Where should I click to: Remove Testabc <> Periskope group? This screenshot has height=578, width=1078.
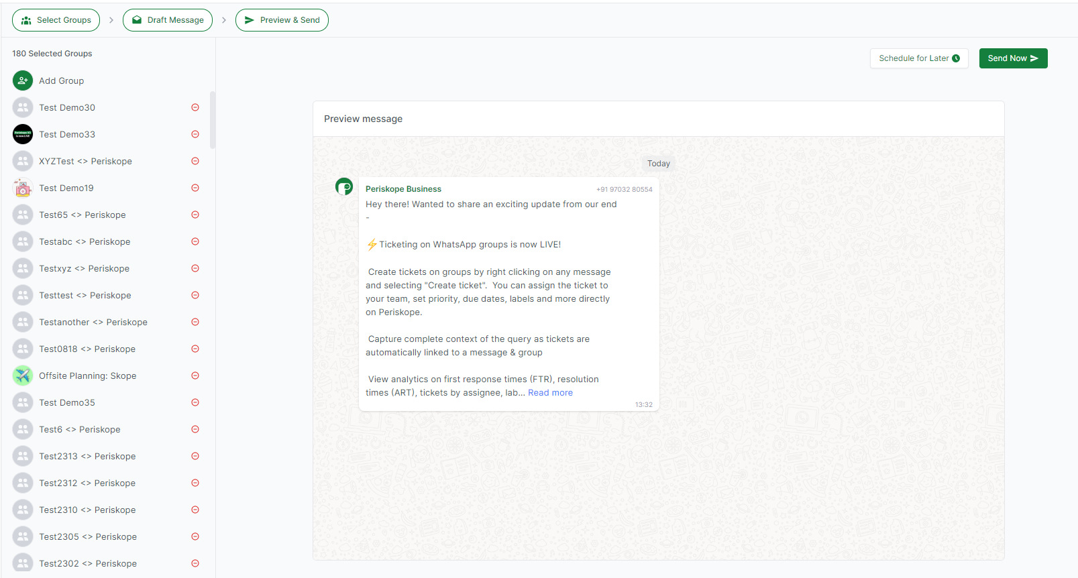(195, 241)
